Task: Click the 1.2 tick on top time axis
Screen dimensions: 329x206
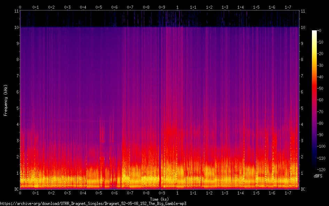Action: coord(209,7)
